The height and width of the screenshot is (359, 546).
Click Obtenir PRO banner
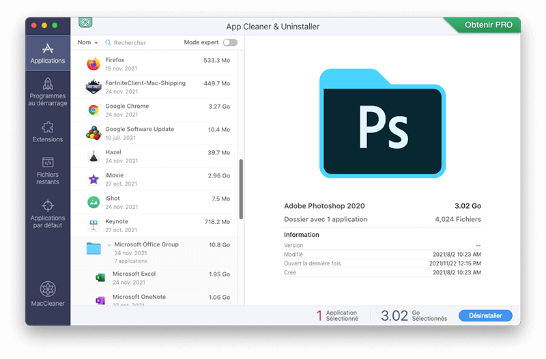coord(488,25)
